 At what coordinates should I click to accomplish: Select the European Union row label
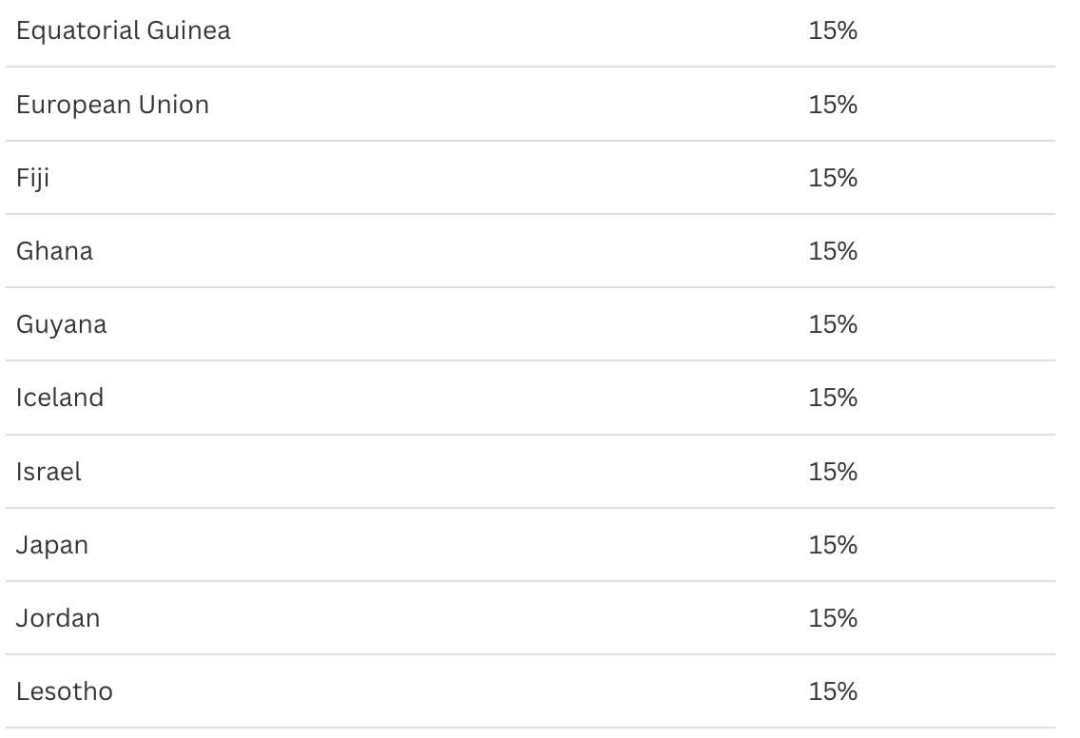click(x=112, y=104)
